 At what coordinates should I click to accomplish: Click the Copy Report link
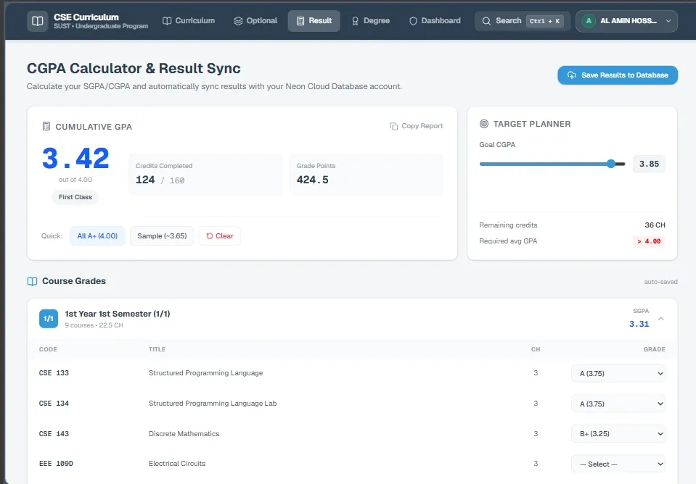416,126
